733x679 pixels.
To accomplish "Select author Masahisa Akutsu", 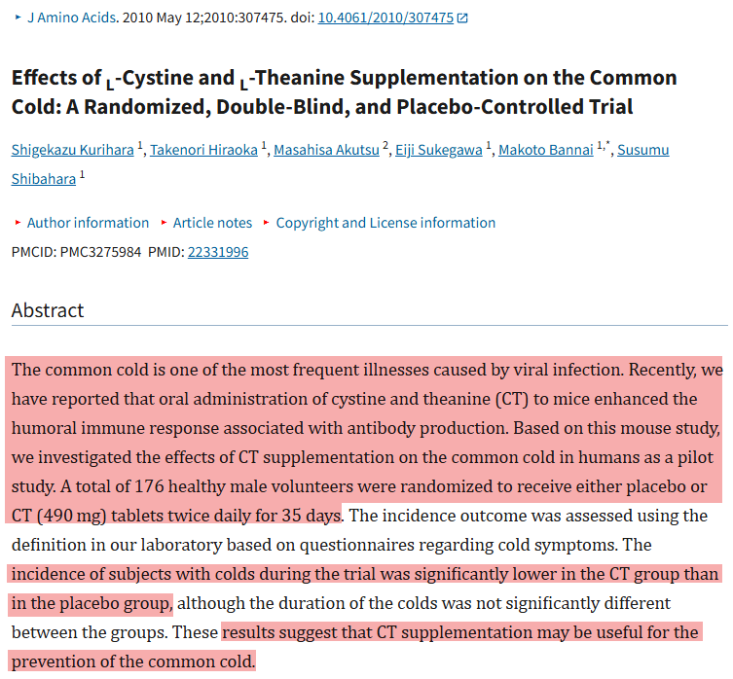I will pos(326,150).
